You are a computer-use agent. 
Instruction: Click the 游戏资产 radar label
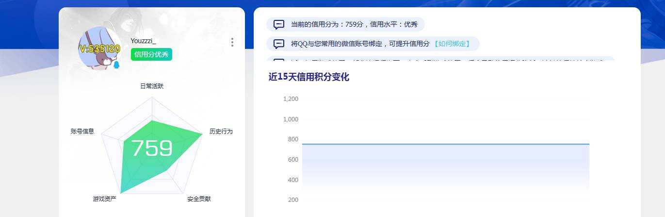104,199
